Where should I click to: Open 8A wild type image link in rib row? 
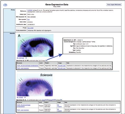tap(62, 66)
